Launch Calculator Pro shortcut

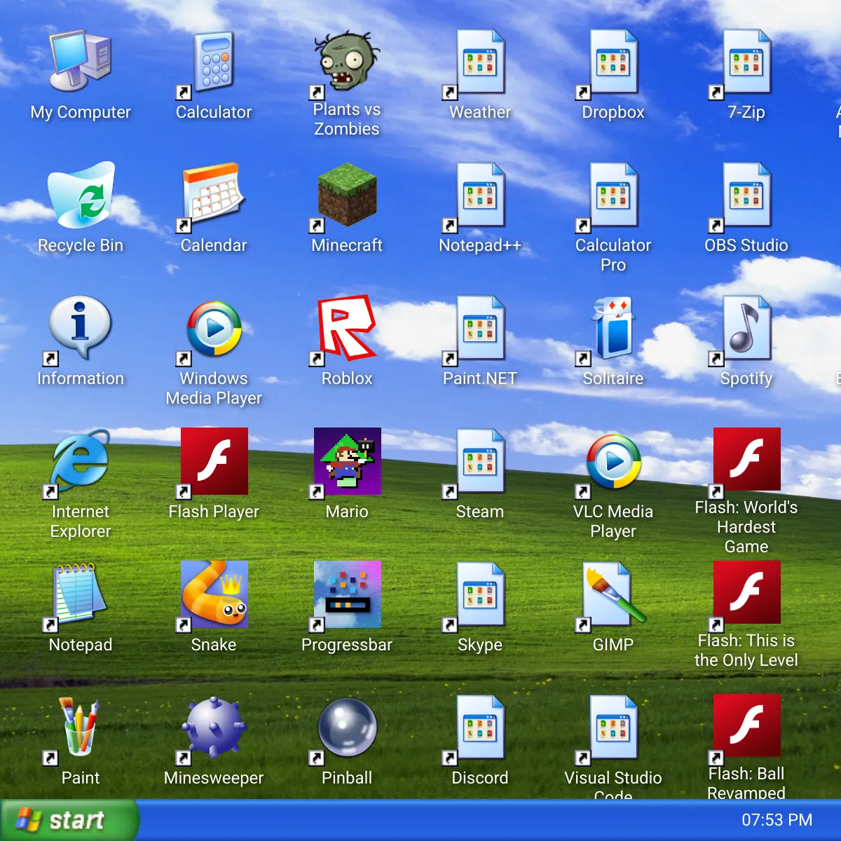click(613, 195)
